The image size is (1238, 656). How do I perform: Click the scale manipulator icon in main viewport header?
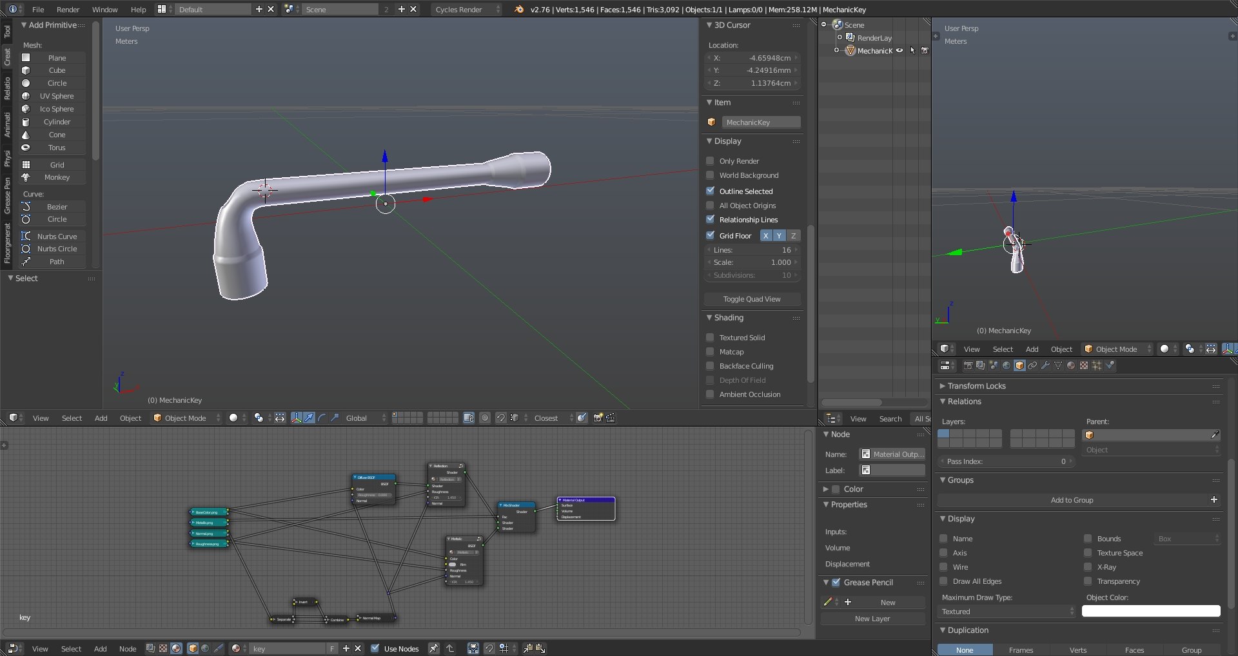(x=335, y=418)
